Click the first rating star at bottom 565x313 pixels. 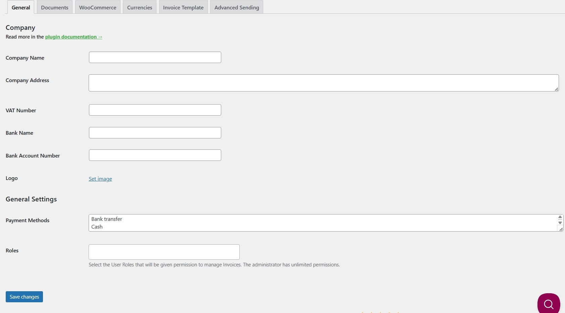[x=363, y=312]
